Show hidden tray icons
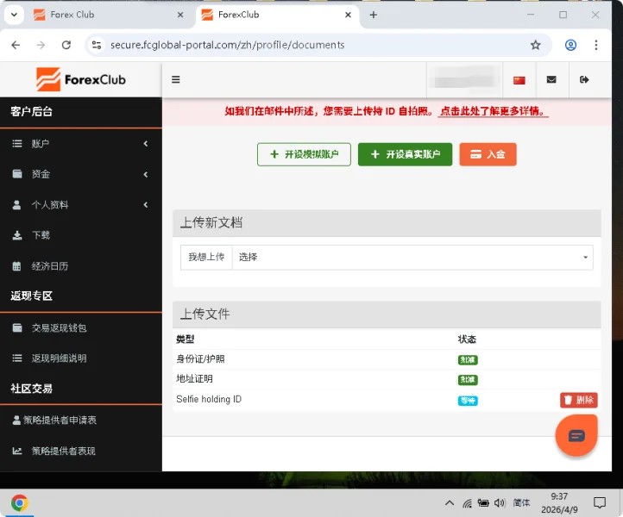Viewport: 623px width, 517px height. (x=449, y=502)
